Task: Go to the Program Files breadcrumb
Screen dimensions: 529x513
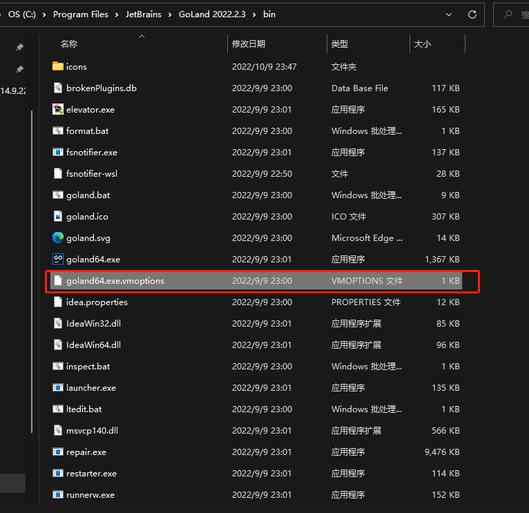Action: [x=81, y=14]
